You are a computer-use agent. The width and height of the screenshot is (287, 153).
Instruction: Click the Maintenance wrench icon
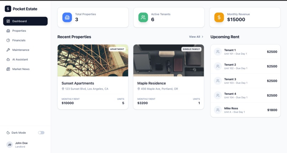coord(8,50)
